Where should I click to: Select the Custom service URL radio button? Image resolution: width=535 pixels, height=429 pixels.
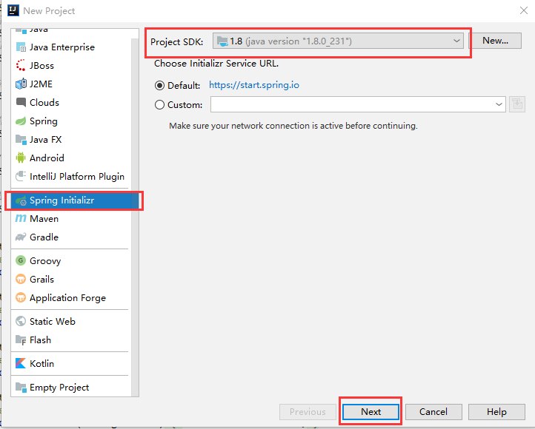(159, 104)
